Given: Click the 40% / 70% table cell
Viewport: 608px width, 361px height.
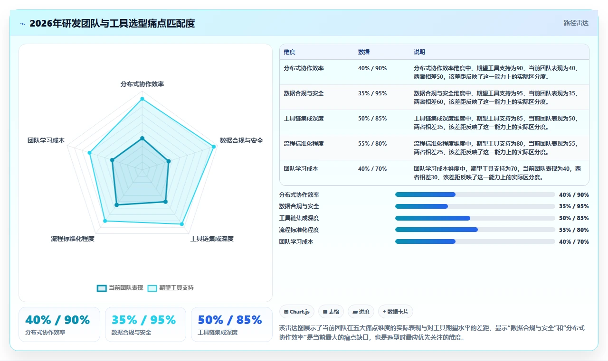Looking at the screenshot, I should pyautogui.click(x=372, y=169).
